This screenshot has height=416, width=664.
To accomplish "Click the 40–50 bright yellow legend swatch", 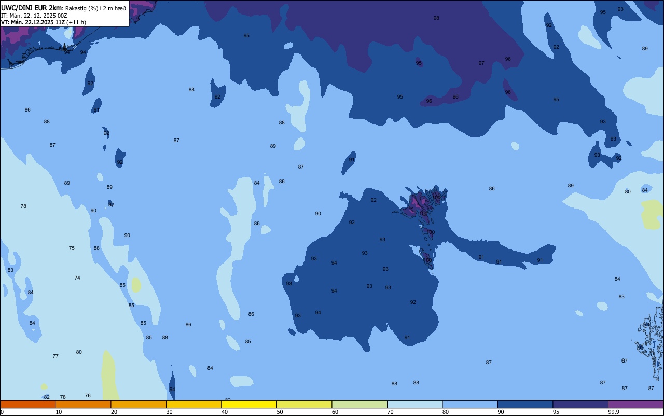I will [249, 404].
